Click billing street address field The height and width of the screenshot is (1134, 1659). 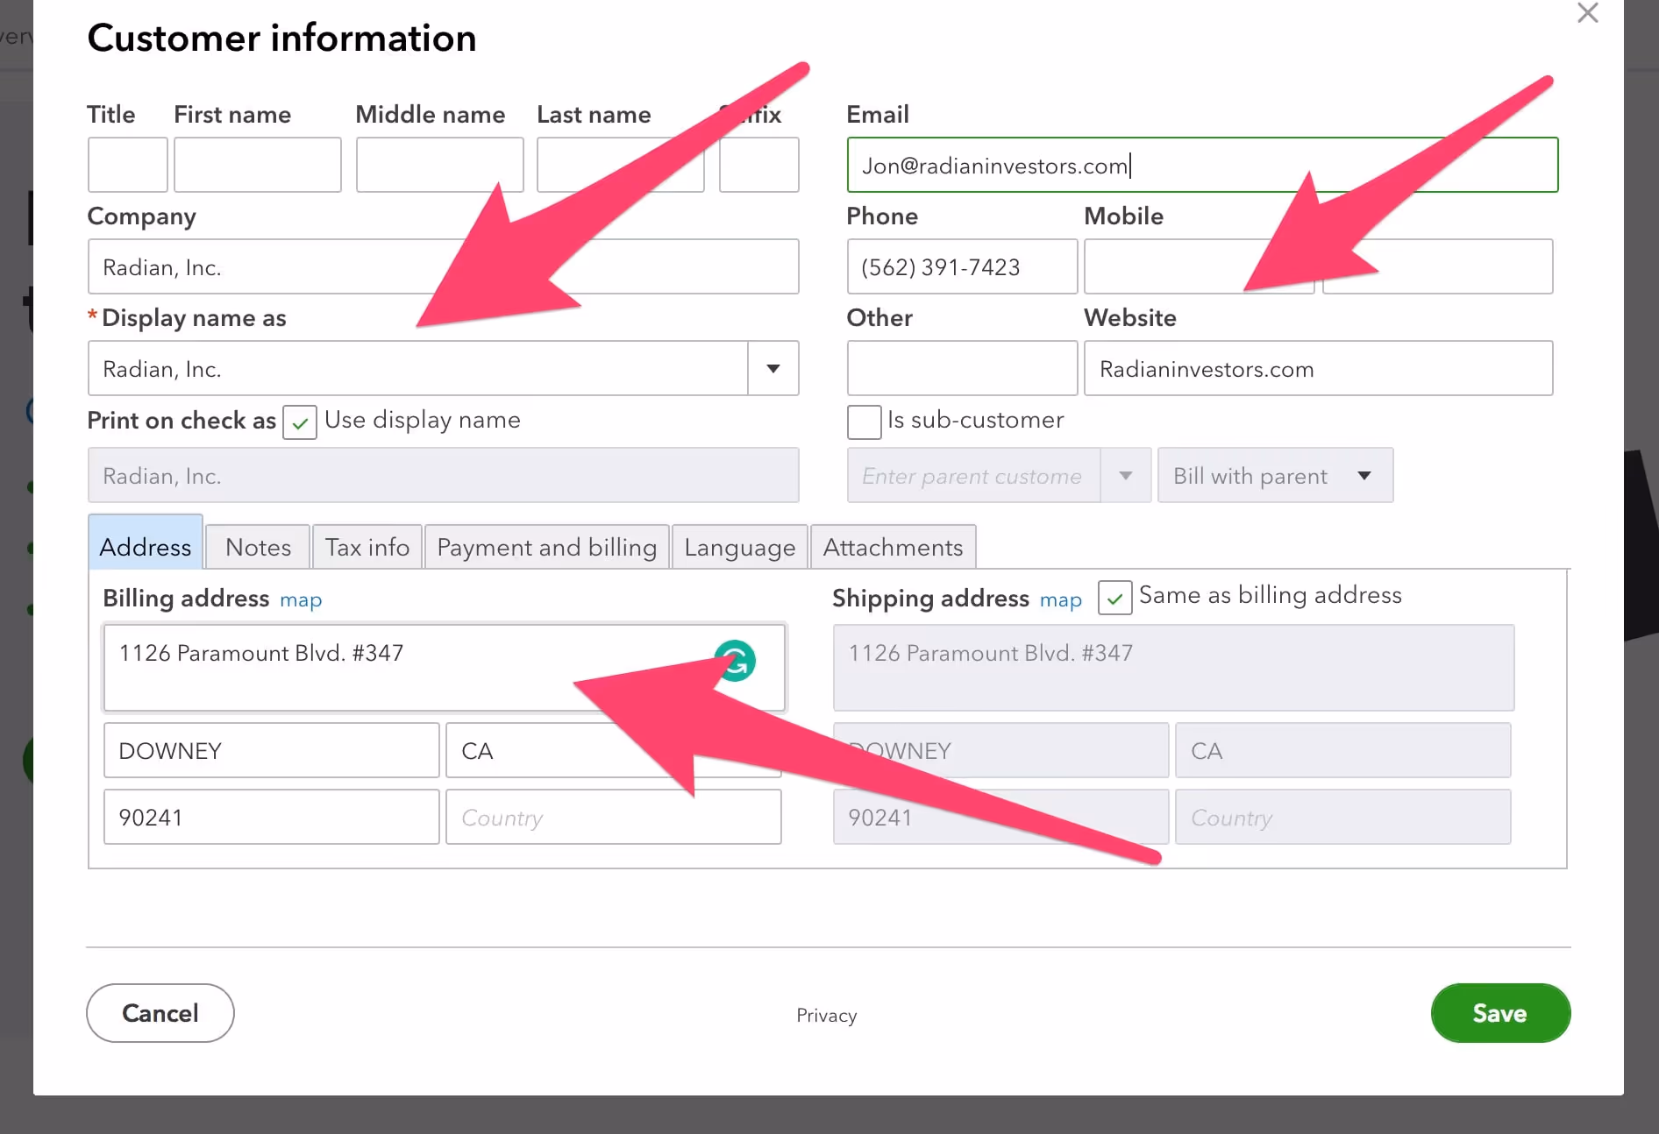(445, 668)
